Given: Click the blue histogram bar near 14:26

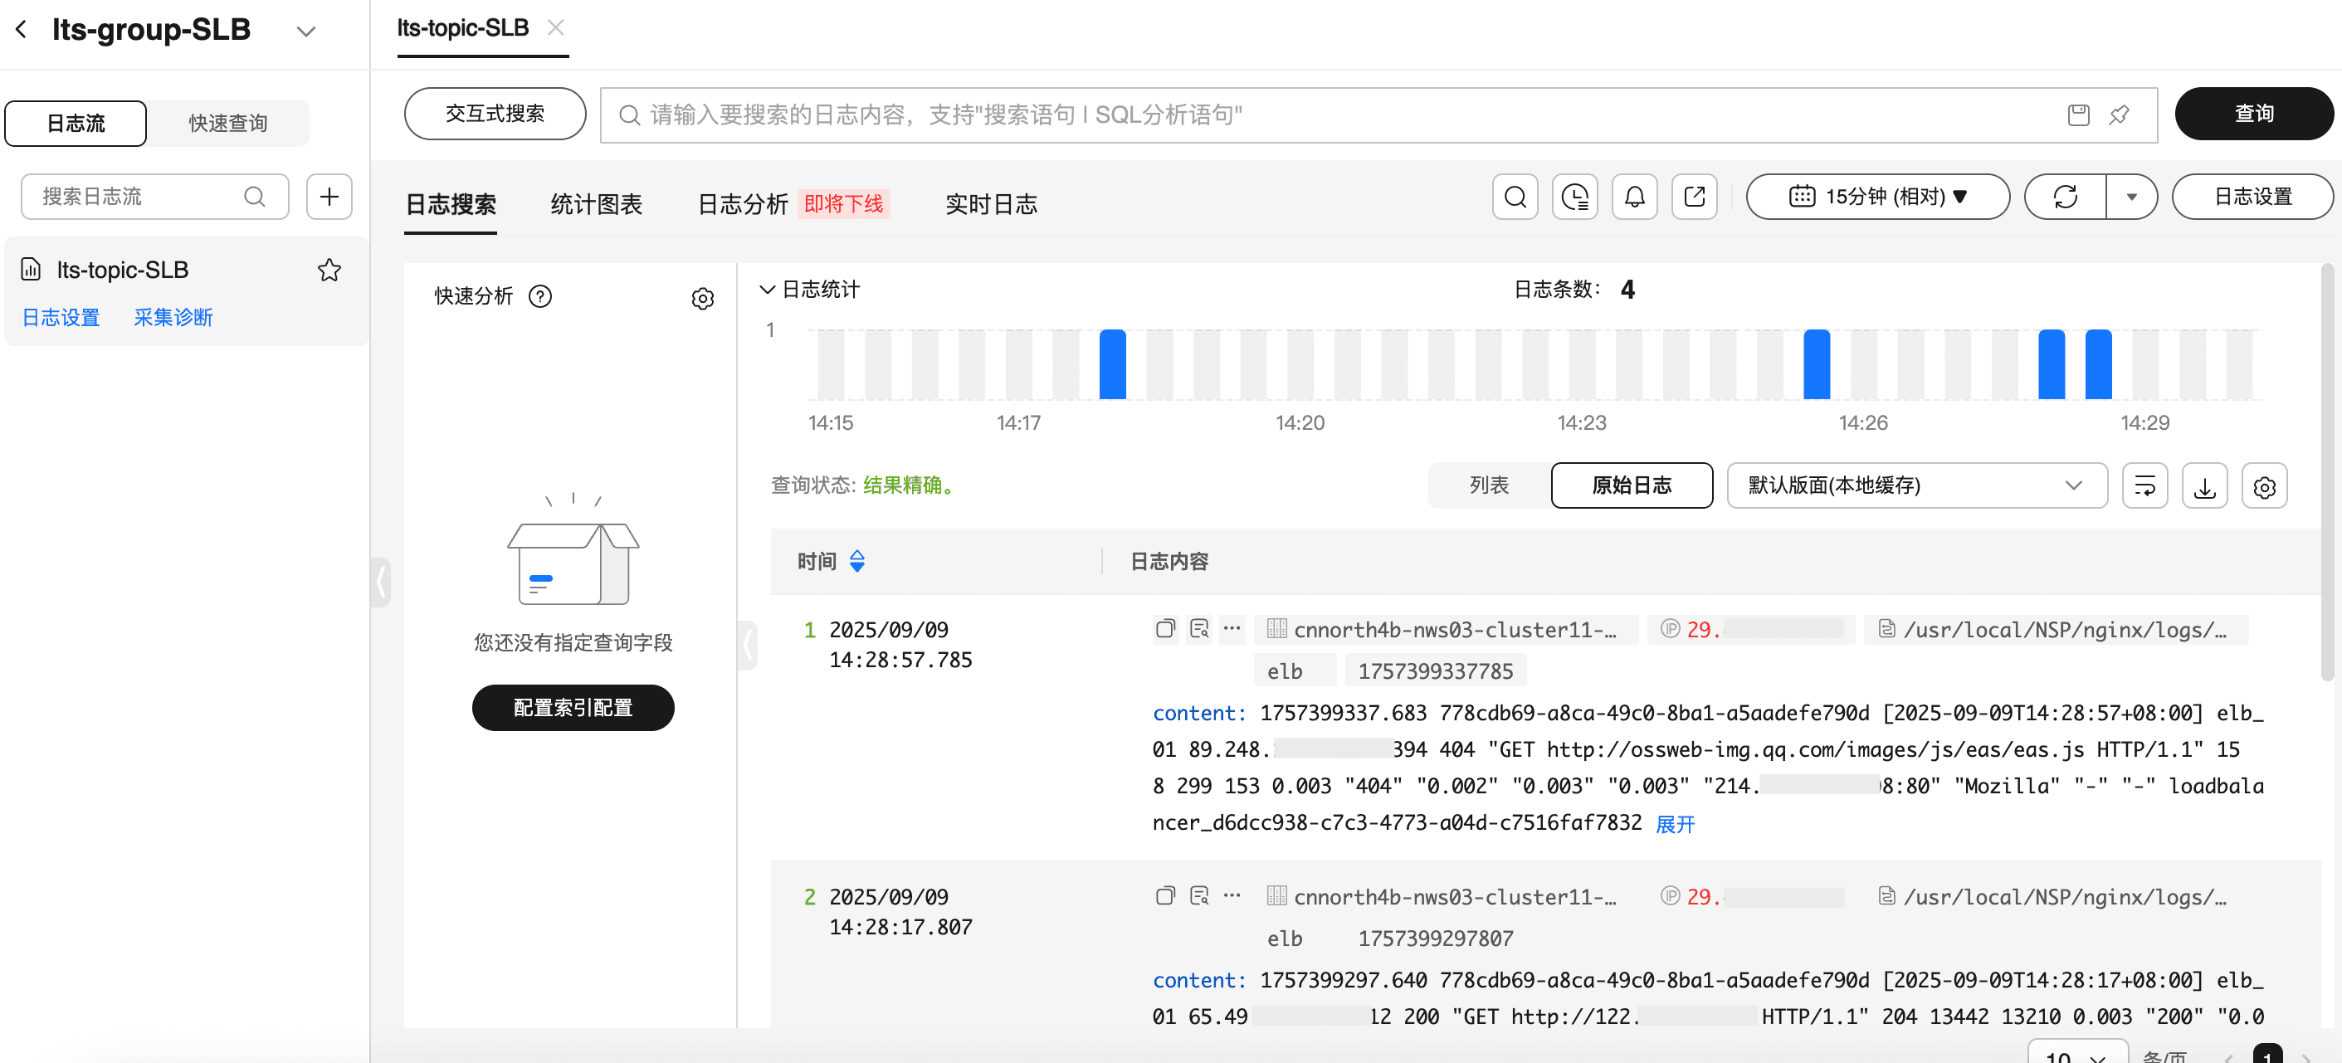Looking at the screenshot, I should 1816,363.
